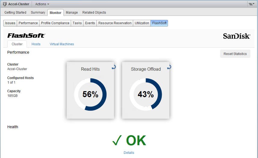
Task: Refresh the Read Hits gauge
Action: coord(113,67)
